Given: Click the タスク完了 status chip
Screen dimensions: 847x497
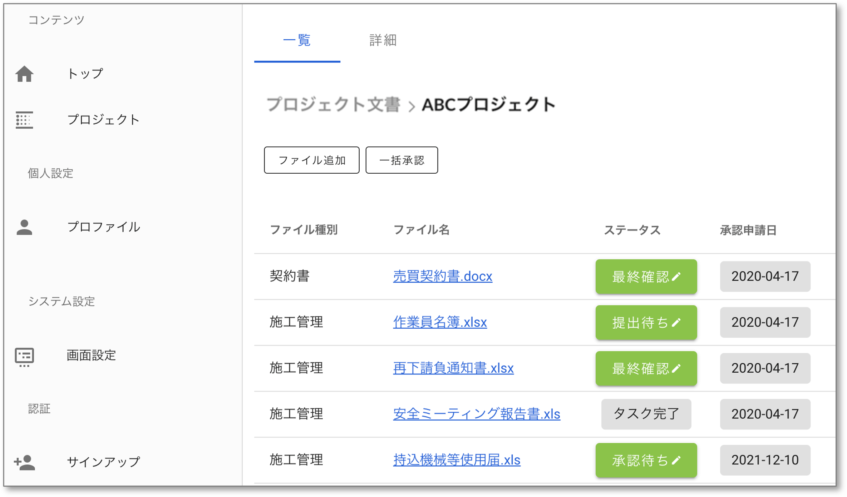Looking at the screenshot, I should [x=646, y=414].
